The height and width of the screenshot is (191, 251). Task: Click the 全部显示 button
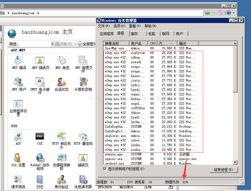click(x=87, y=44)
